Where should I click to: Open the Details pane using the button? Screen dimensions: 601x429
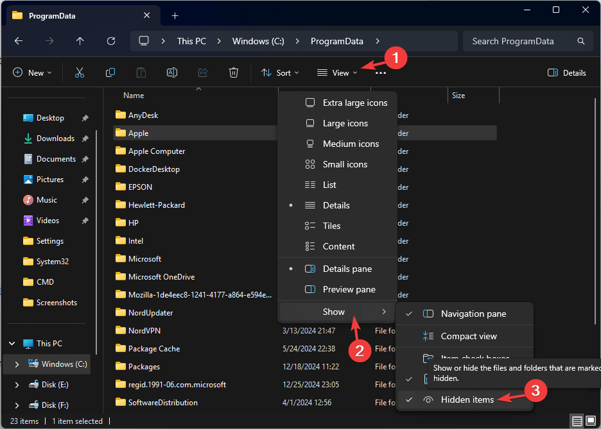tap(566, 72)
